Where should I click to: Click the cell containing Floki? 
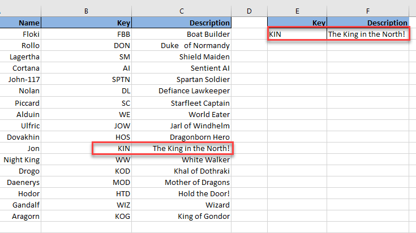coord(21,34)
